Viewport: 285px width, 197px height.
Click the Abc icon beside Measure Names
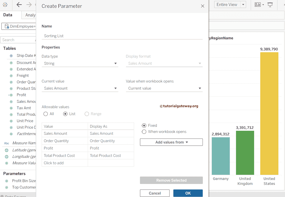pyautogui.click(x=7, y=143)
